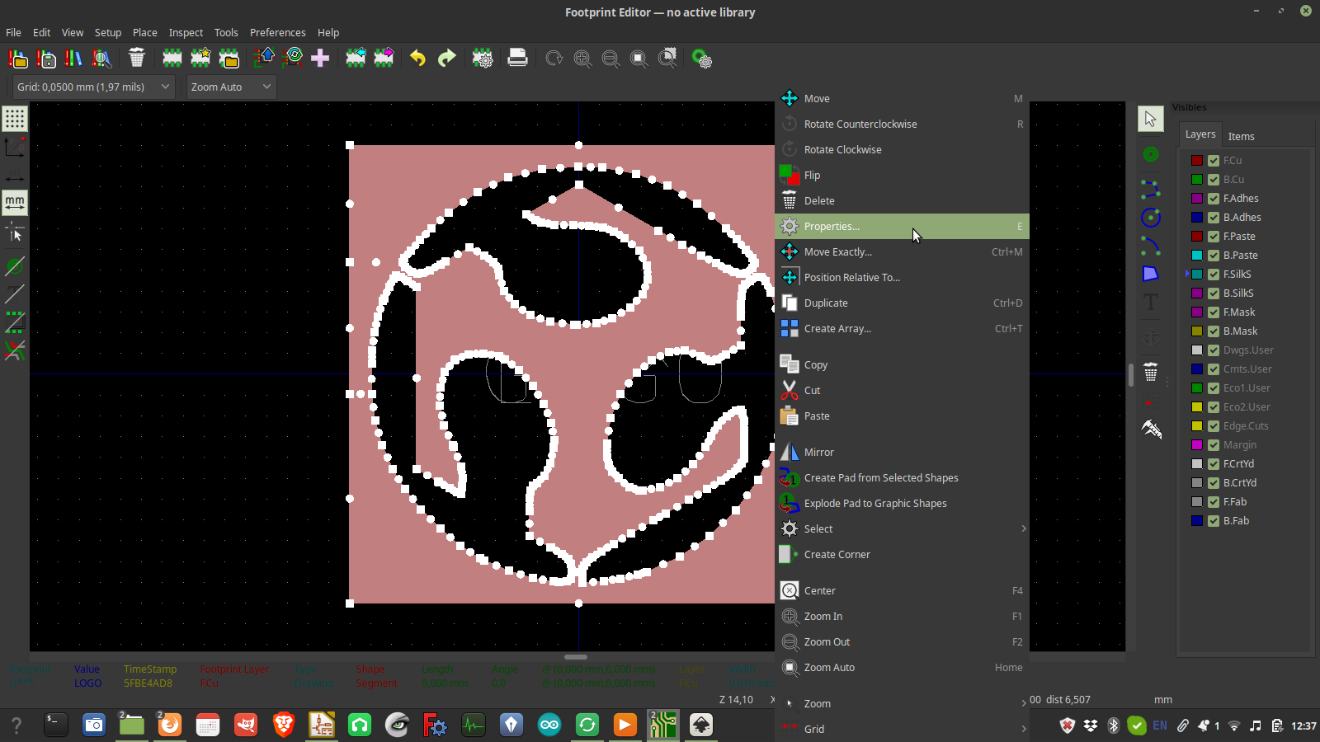The image size is (1320, 742).
Task: Click the B.Paste cyan color swatch
Action: [x=1197, y=256]
